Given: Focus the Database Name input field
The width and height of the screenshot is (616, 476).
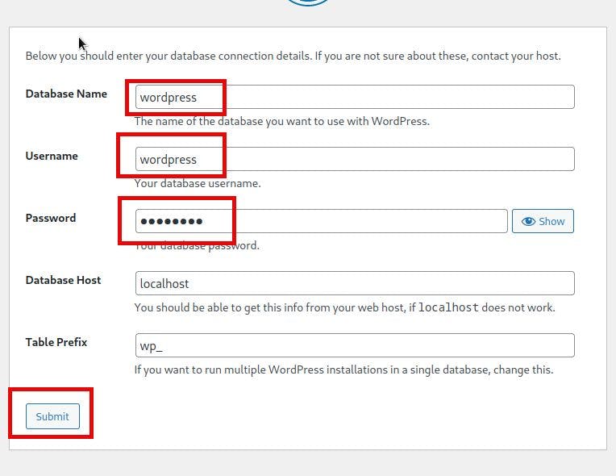Looking at the screenshot, I should pos(355,97).
